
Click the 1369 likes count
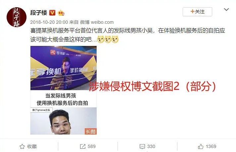pos(211,146)
